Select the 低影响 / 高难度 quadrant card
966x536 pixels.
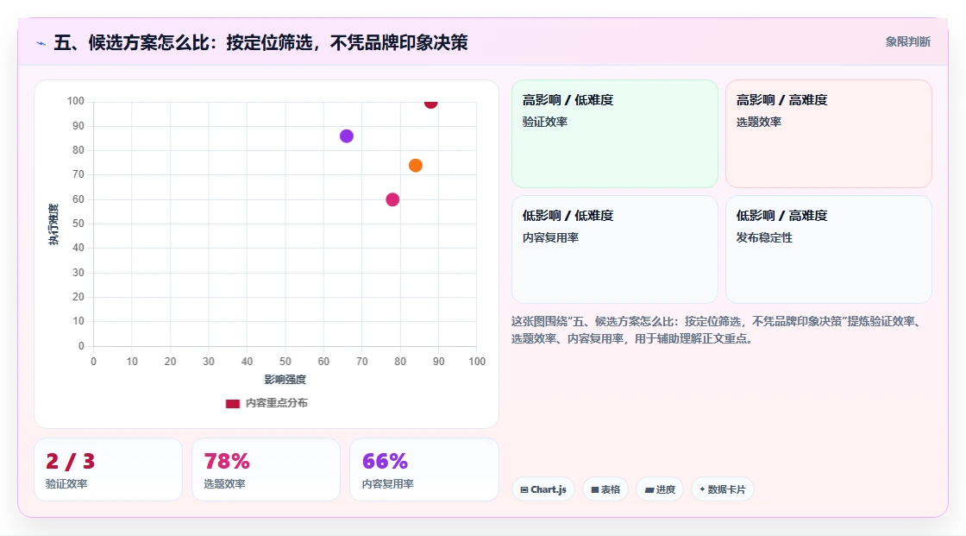(829, 249)
